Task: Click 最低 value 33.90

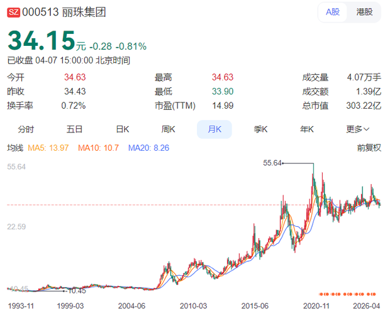Action: click(x=223, y=91)
